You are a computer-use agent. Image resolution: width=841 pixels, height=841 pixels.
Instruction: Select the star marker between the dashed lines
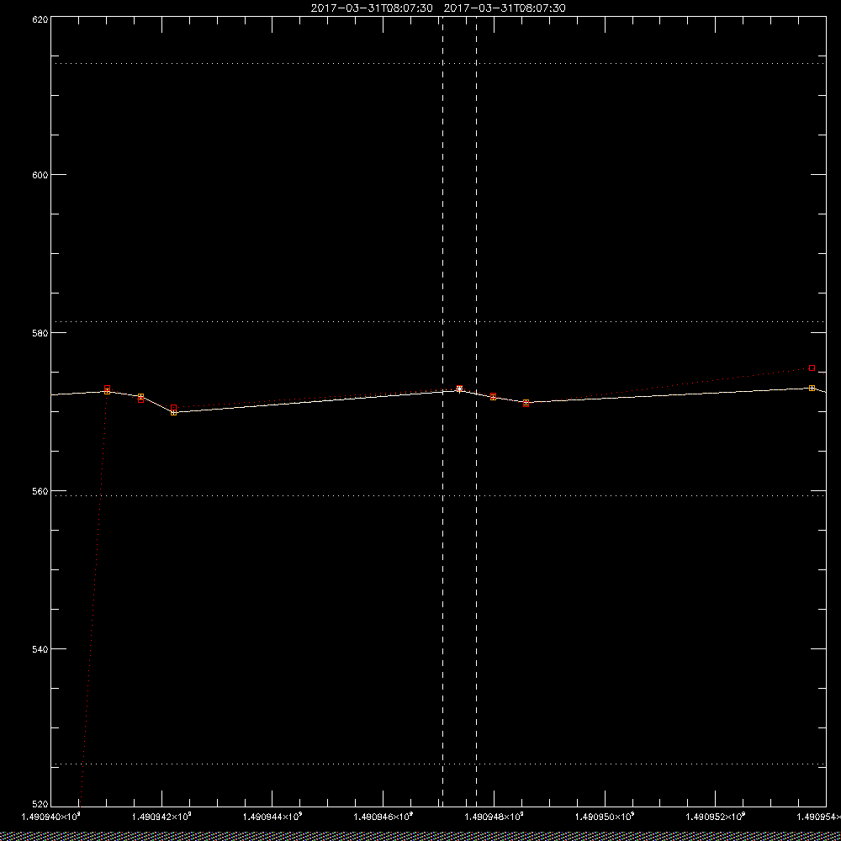pyautogui.click(x=460, y=389)
